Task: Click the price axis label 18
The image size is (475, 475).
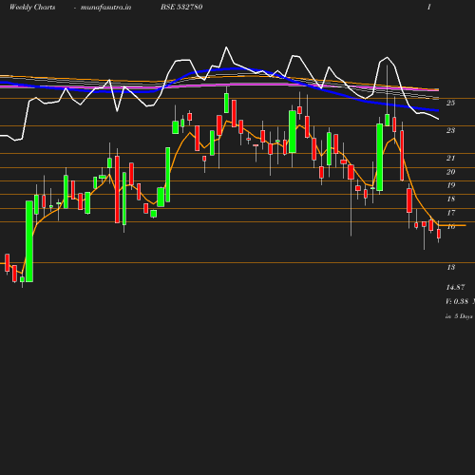Action: coord(450,199)
